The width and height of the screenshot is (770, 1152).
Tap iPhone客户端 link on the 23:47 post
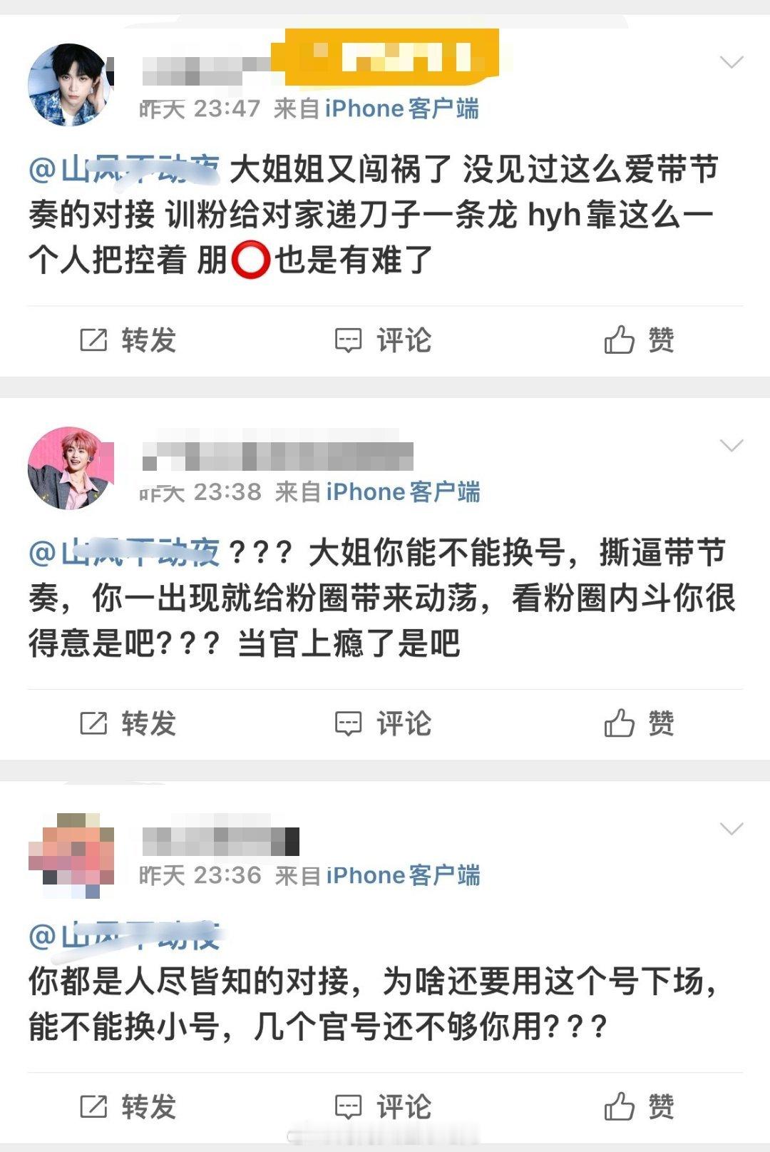402,109
